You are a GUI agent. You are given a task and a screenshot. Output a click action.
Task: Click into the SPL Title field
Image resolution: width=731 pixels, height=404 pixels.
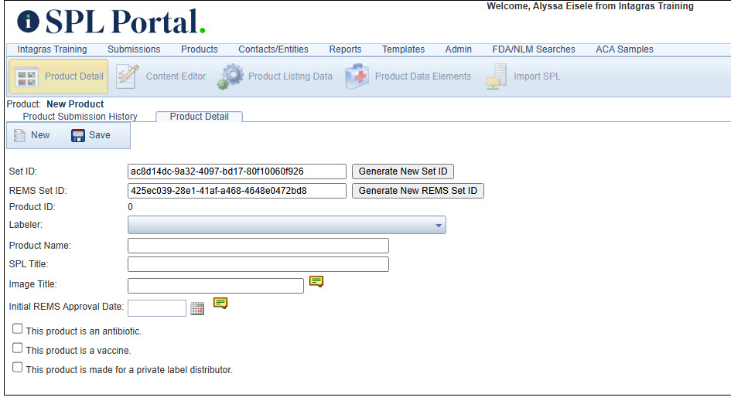[x=258, y=264]
